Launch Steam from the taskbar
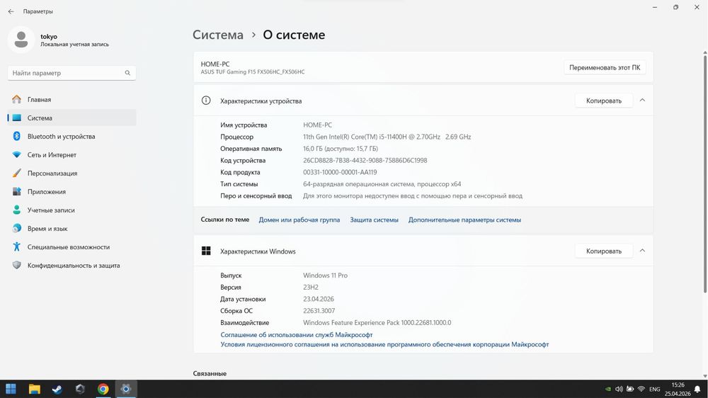The image size is (708, 398). (x=57, y=389)
